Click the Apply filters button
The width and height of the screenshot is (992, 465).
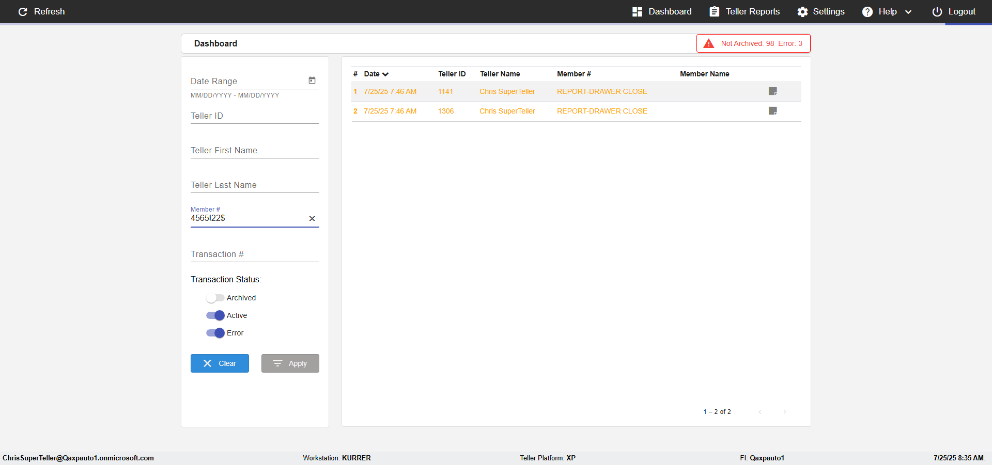tap(290, 363)
